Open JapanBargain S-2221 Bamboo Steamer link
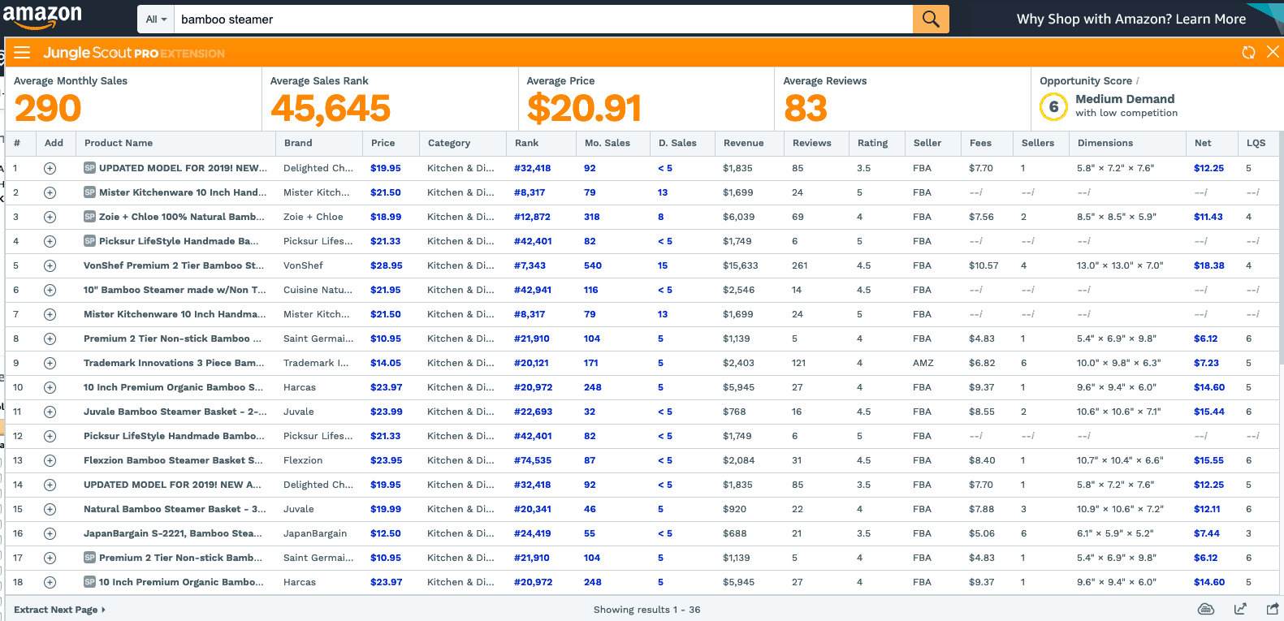The height and width of the screenshot is (621, 1284). tap(173, 533)
